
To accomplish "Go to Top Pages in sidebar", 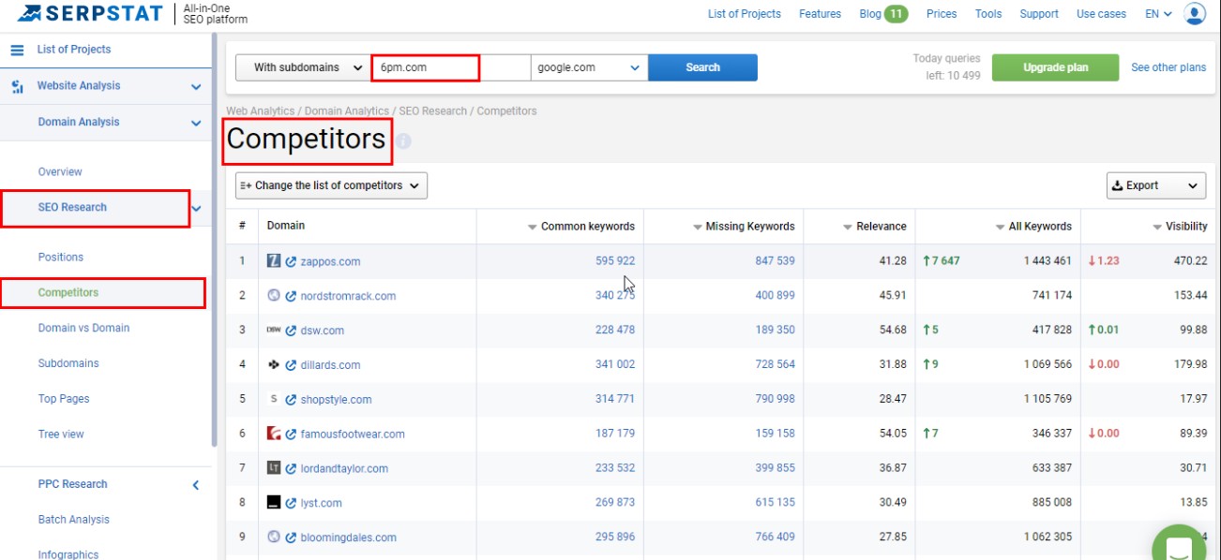I will click(x=64, y=399).
